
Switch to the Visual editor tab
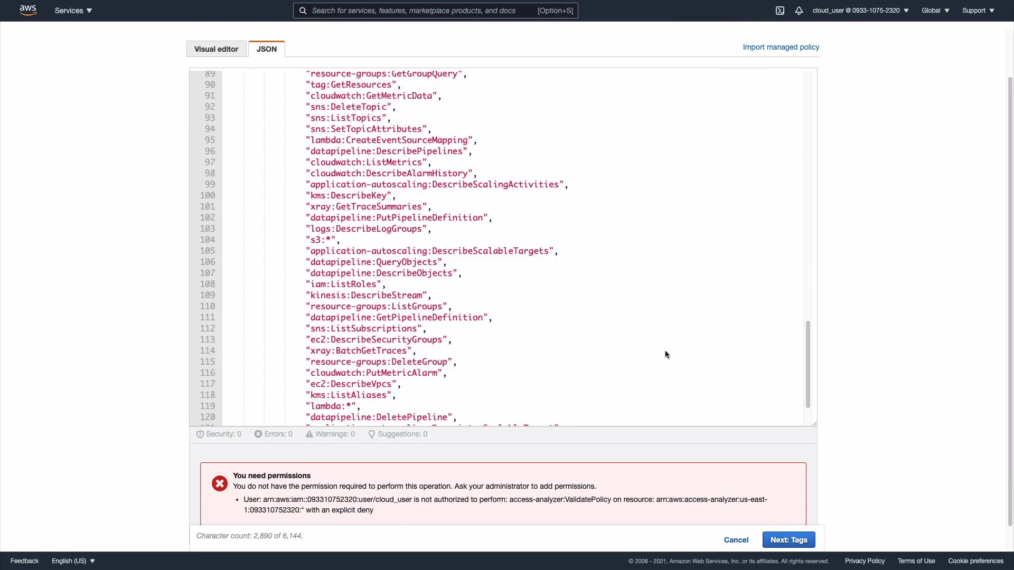point(216,49)
